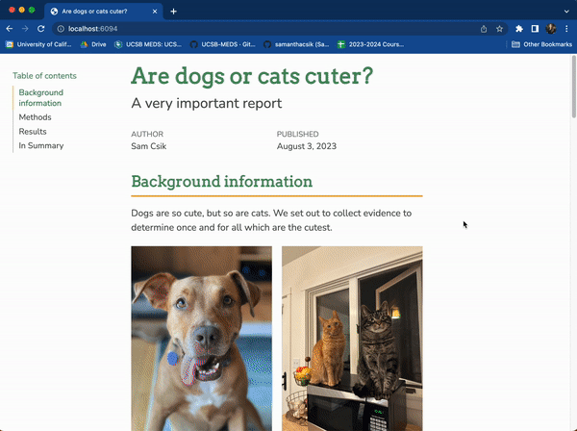Click the dog photo
The image size is (577, 431).
[x=201, y=337]
